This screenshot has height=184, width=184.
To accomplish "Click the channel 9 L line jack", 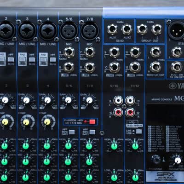I will (115, 52).
